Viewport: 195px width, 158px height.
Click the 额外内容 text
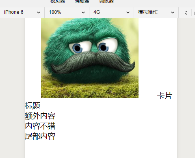pos(40,116)
